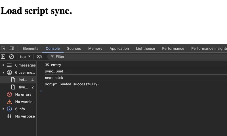
Task: Click the red error circle icon
Action: click(9, 94)
